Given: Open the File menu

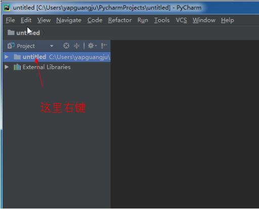Looking at the screenshot, I should pyautogui.click(x=10, y=20).
